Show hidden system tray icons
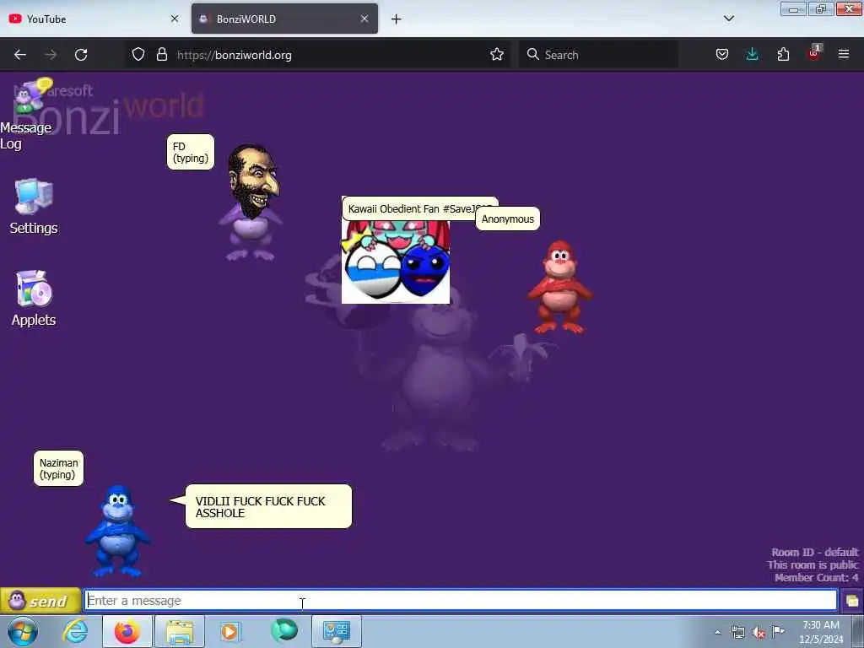Viewport: 864px width, 648px height. pos(717,633)
